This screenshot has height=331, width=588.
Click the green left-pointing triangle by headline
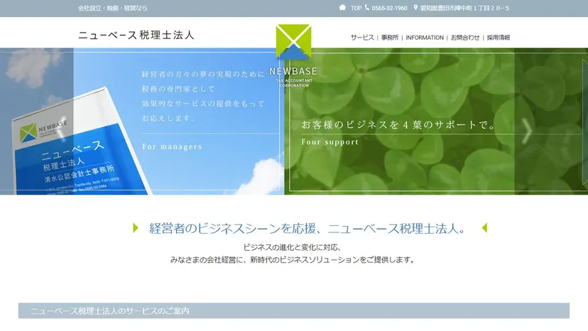pyautogui.click(x=484, y=228)
